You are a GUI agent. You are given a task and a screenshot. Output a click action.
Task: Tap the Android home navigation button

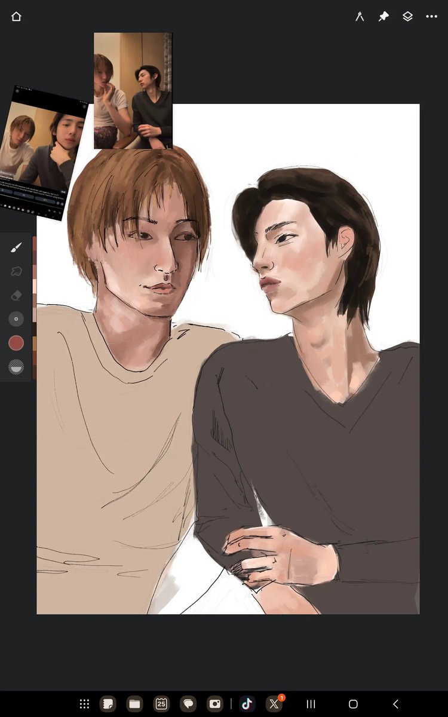coord(353,704)
